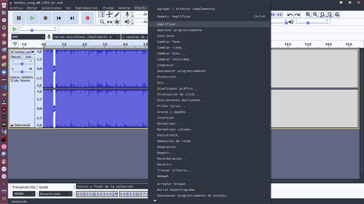Image resolution: width=364 pixels, height=204 pixels.
Task: Open the Ajuste Desactivado dropdown
Action: pos(56,194)
